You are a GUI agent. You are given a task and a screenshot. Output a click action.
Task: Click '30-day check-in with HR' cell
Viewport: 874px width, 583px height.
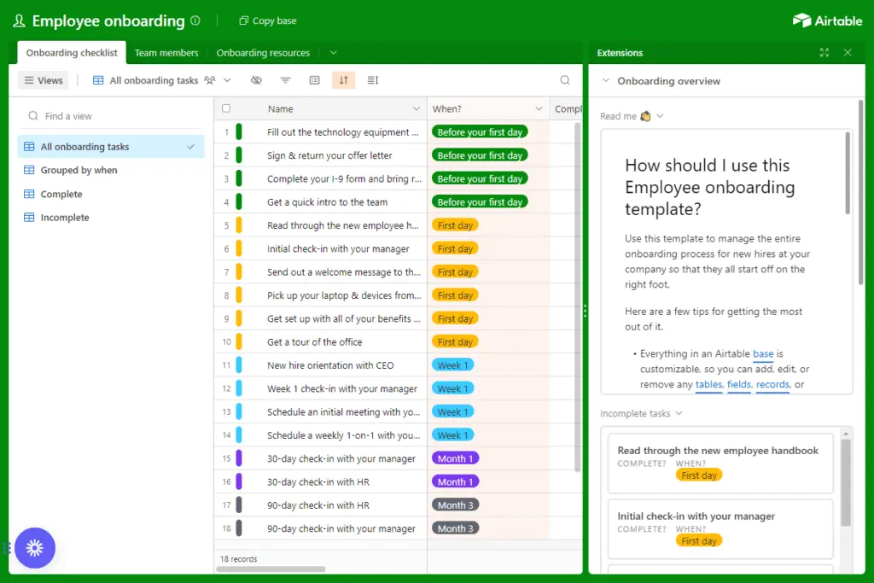(318, 481)
